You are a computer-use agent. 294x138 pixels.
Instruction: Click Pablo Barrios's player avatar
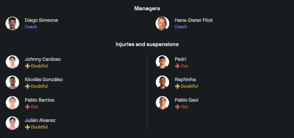tap(12, 103)
